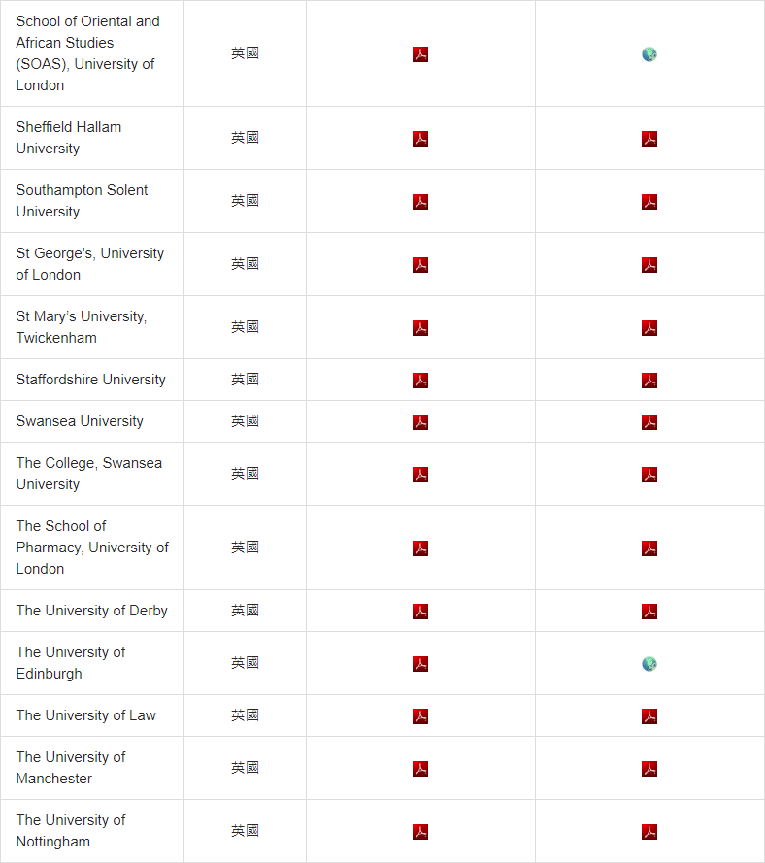The width and height of the screenshot is (765, 863).
Task: Open Swansea University's first PDF icon
Action: tap(420, 422)
